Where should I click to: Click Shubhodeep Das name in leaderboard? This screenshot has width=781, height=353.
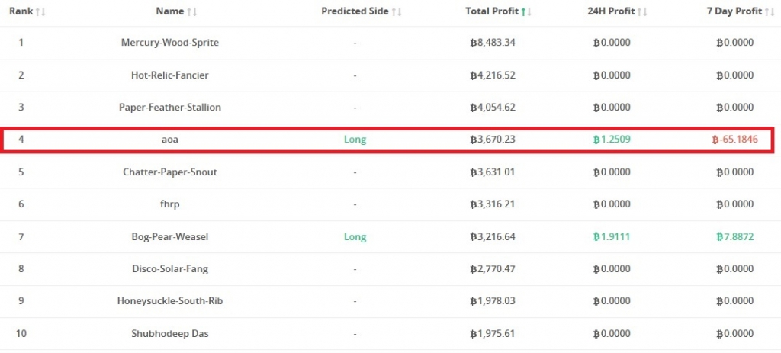point(169,334)
